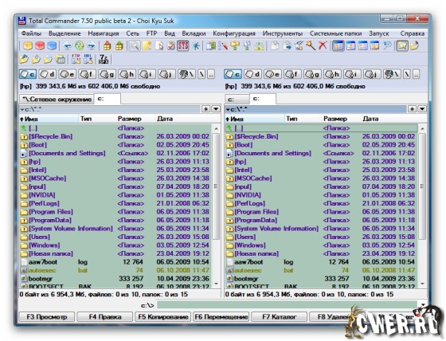Screen dimensions: 446x341
Task: Click F7 Каталог button
Action: pos(279,317)
